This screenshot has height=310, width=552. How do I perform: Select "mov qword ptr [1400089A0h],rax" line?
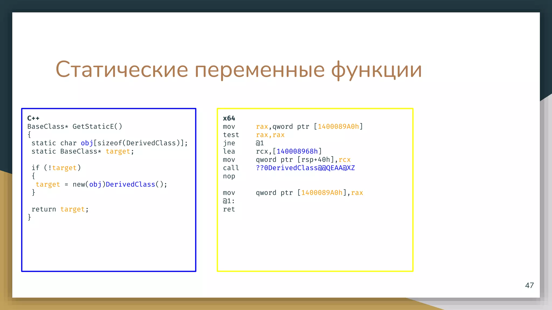point(293,193)
